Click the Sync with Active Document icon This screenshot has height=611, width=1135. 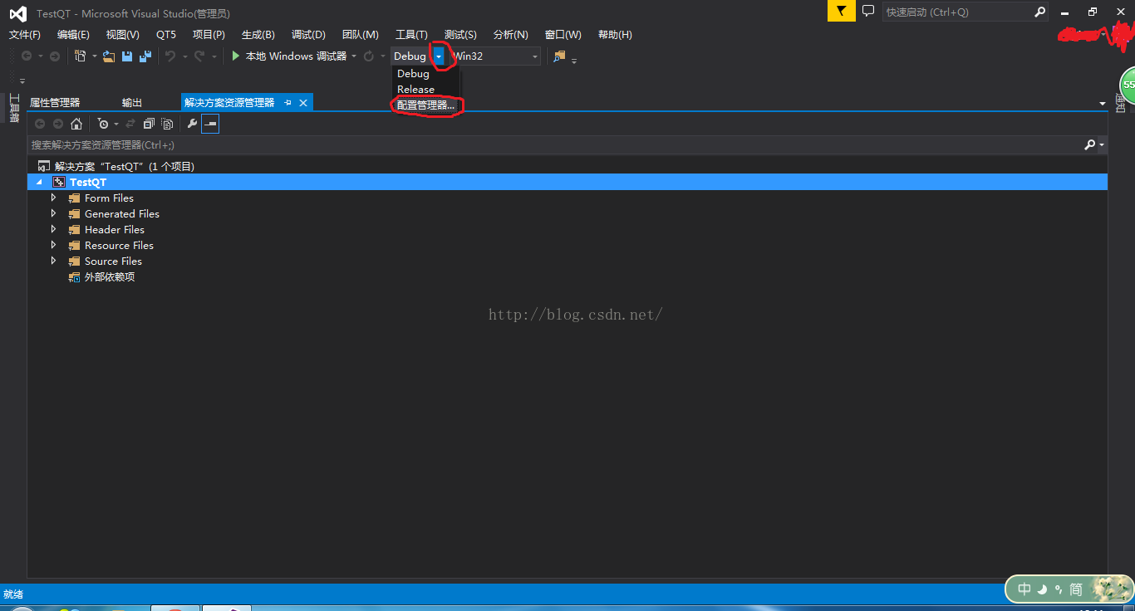130,124
